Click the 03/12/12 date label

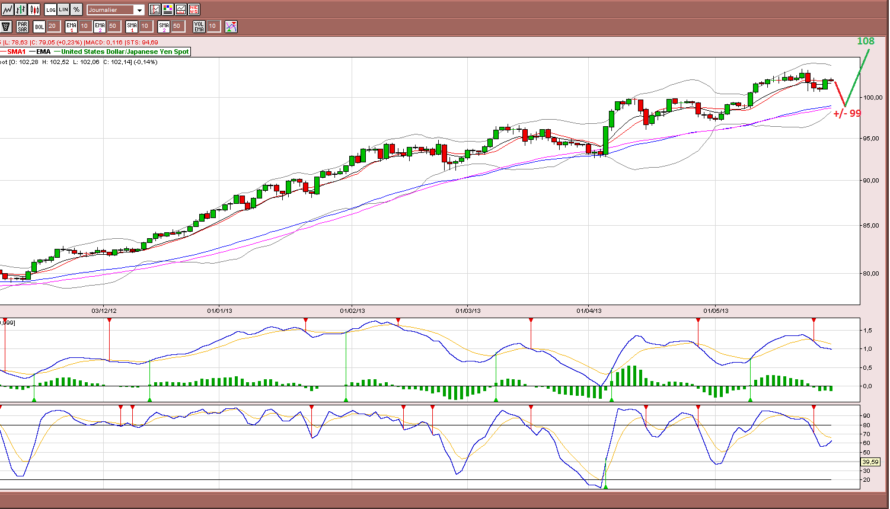(x=104, y=310)
